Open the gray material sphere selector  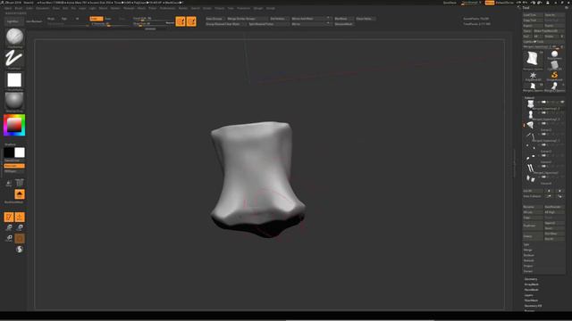click(14, 101)
